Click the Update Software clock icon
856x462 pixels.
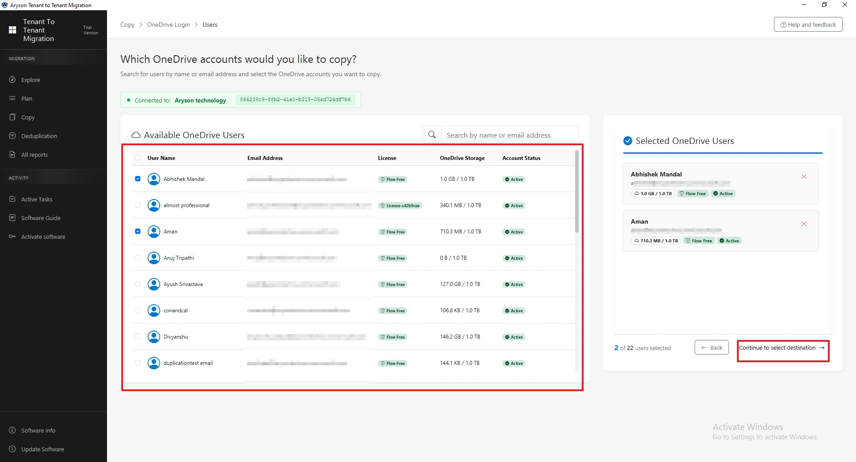coord(12,449)
